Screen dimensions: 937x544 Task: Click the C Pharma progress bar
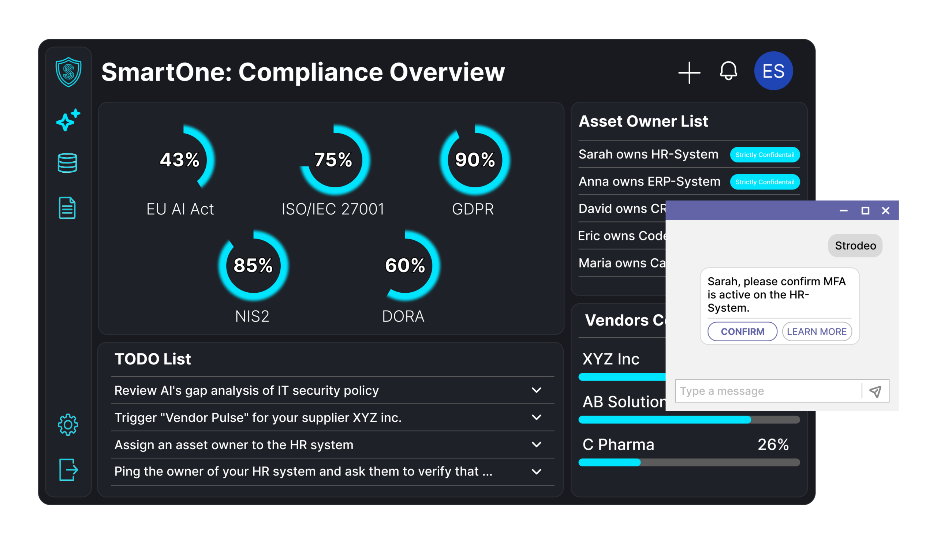pos(689,463)
